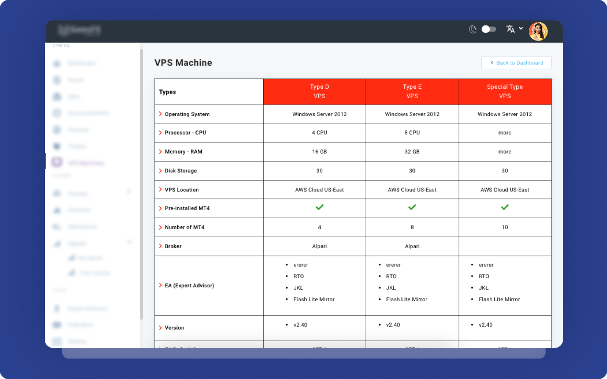Expand the Version row chevron
The height and width of the screenshot is (379, 607).
(160, 328)
